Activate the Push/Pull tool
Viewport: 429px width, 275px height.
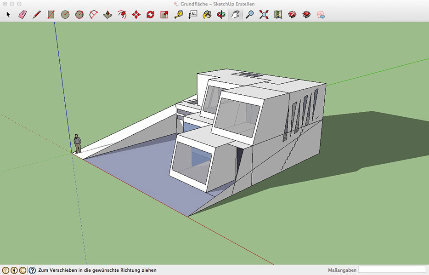pyautogui.click(x=108, y=15)
